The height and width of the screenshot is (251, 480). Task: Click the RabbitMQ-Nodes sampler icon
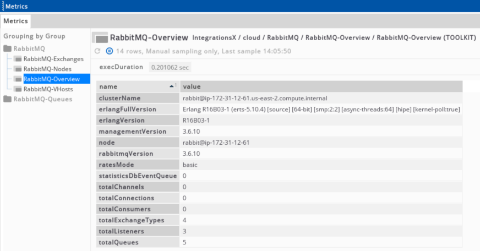coord(18,69)
